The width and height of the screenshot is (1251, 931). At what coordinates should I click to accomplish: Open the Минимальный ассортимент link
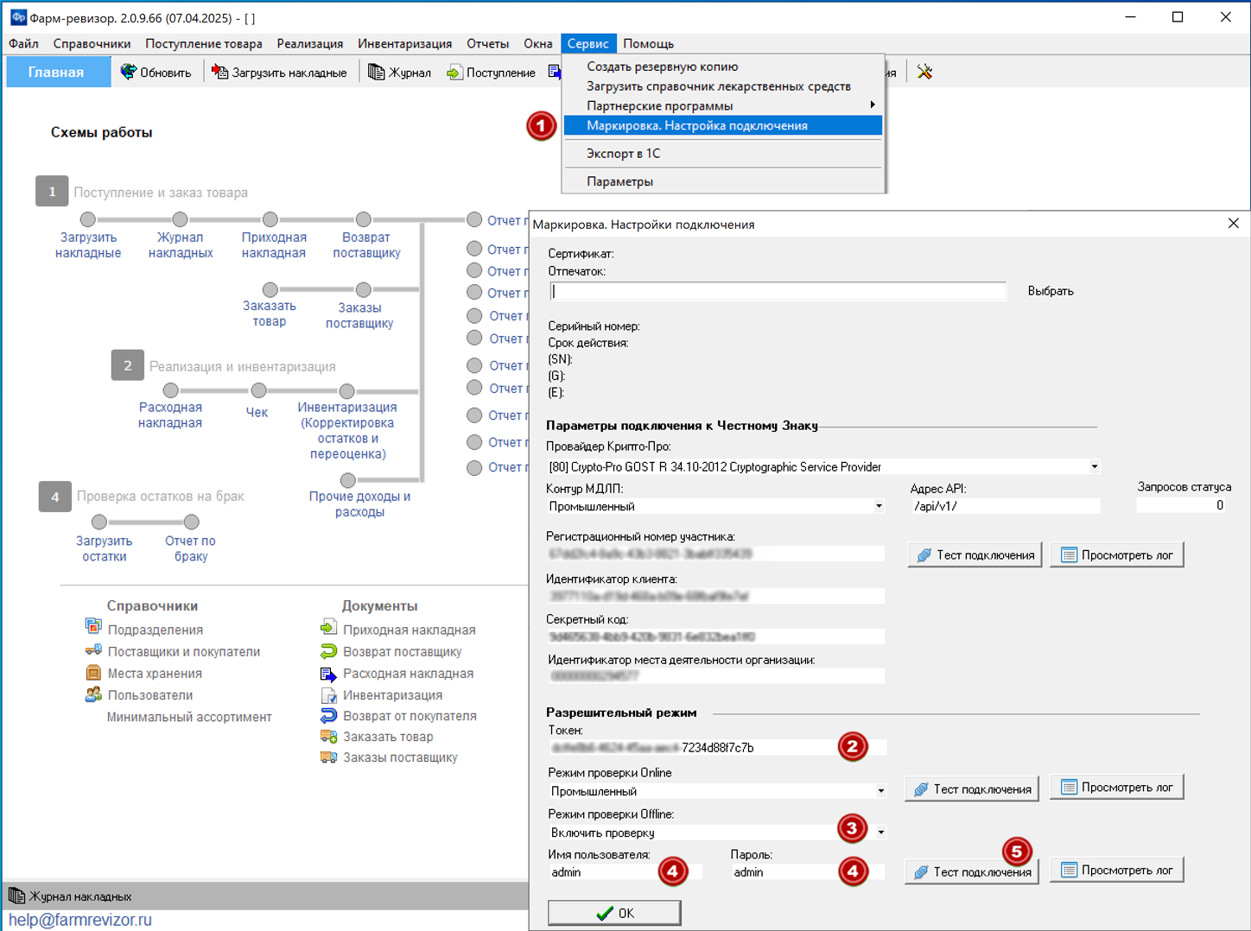coord(189,717)
